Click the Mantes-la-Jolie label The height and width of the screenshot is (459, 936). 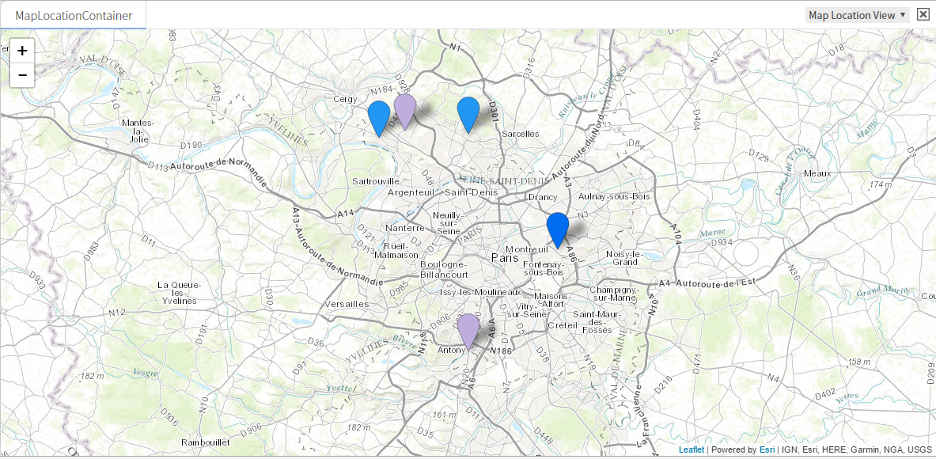pos(138,131)
